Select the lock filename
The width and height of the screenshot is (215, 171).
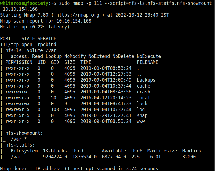142,104
